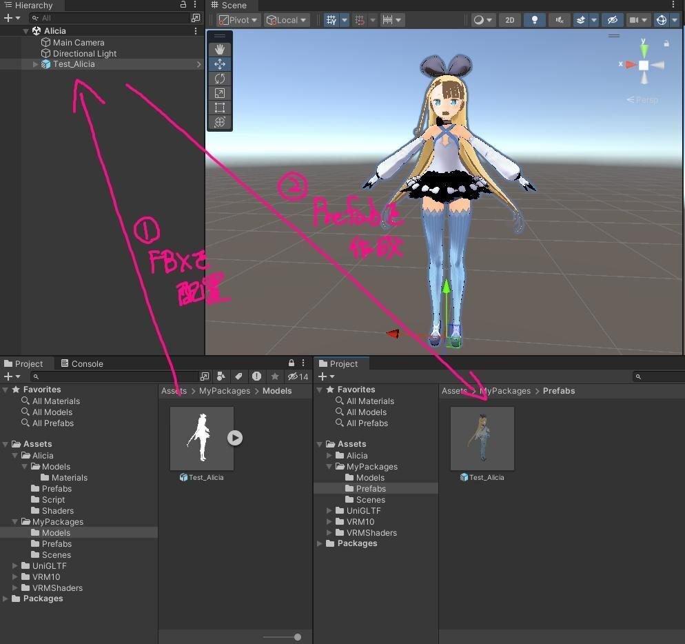Viewport: 685px width, 644px height.
Task: Select Scenes folder in right Project
Action: [x=371, y=500]
